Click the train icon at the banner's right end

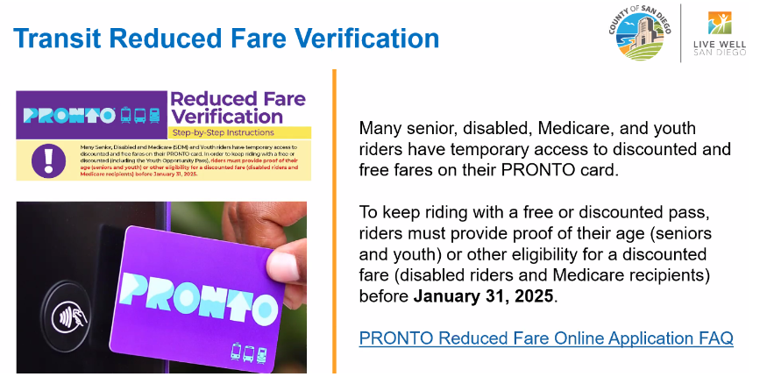154,116
